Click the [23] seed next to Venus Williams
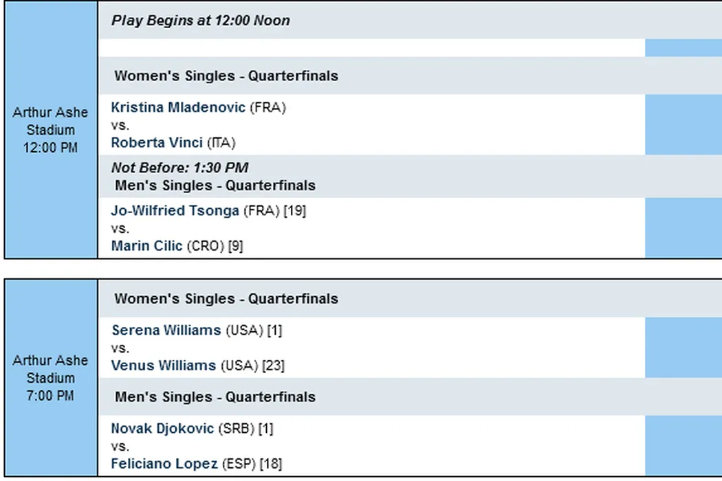Image resolution: width=722 pixels, height=481 pixels. pos(273,366)
